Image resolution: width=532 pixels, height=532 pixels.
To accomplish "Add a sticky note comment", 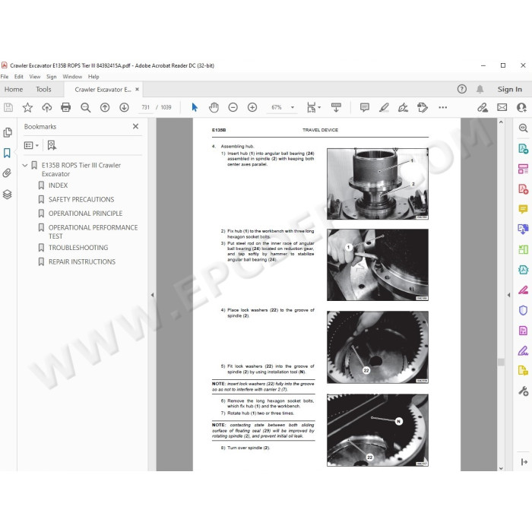I will pos(365,108).
